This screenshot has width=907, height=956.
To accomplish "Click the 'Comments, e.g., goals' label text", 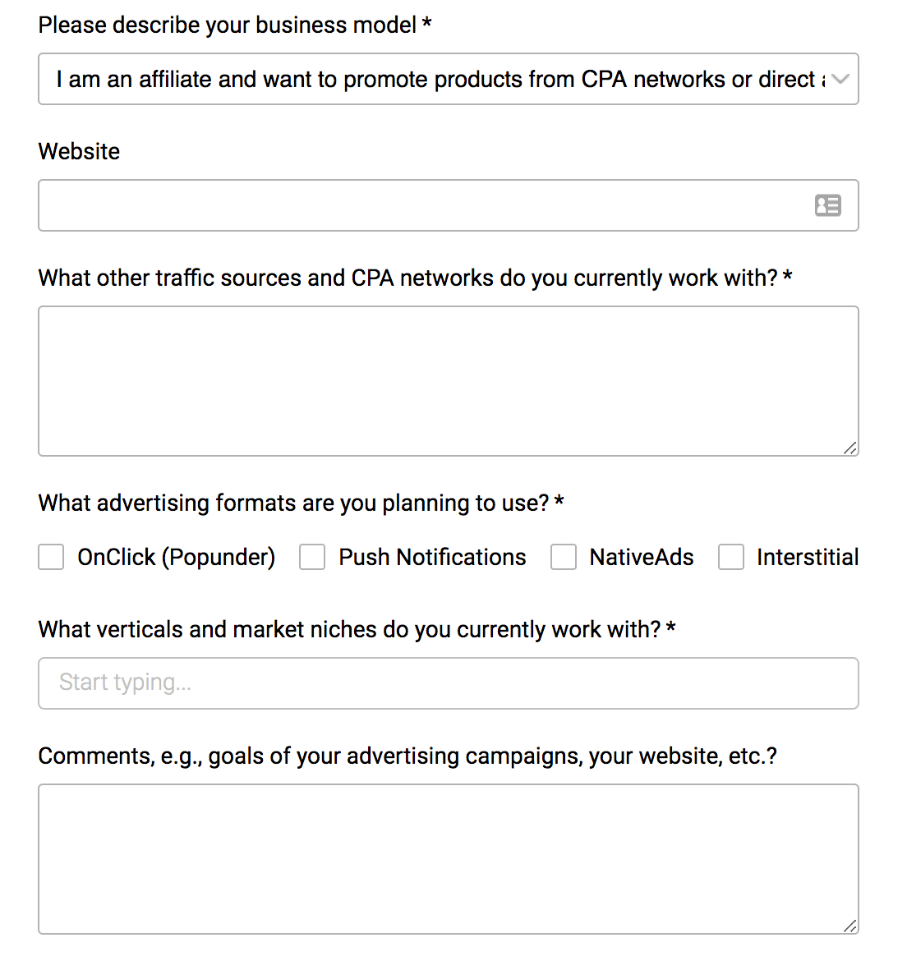I will pyautogui.click(x=407, y=756).
